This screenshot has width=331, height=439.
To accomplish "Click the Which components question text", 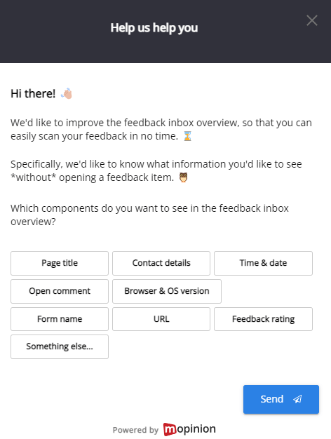I will [149, 215].
